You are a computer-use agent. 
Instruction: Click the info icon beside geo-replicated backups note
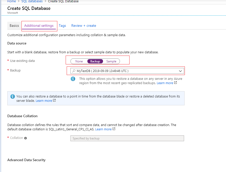[x=73, y=79]
